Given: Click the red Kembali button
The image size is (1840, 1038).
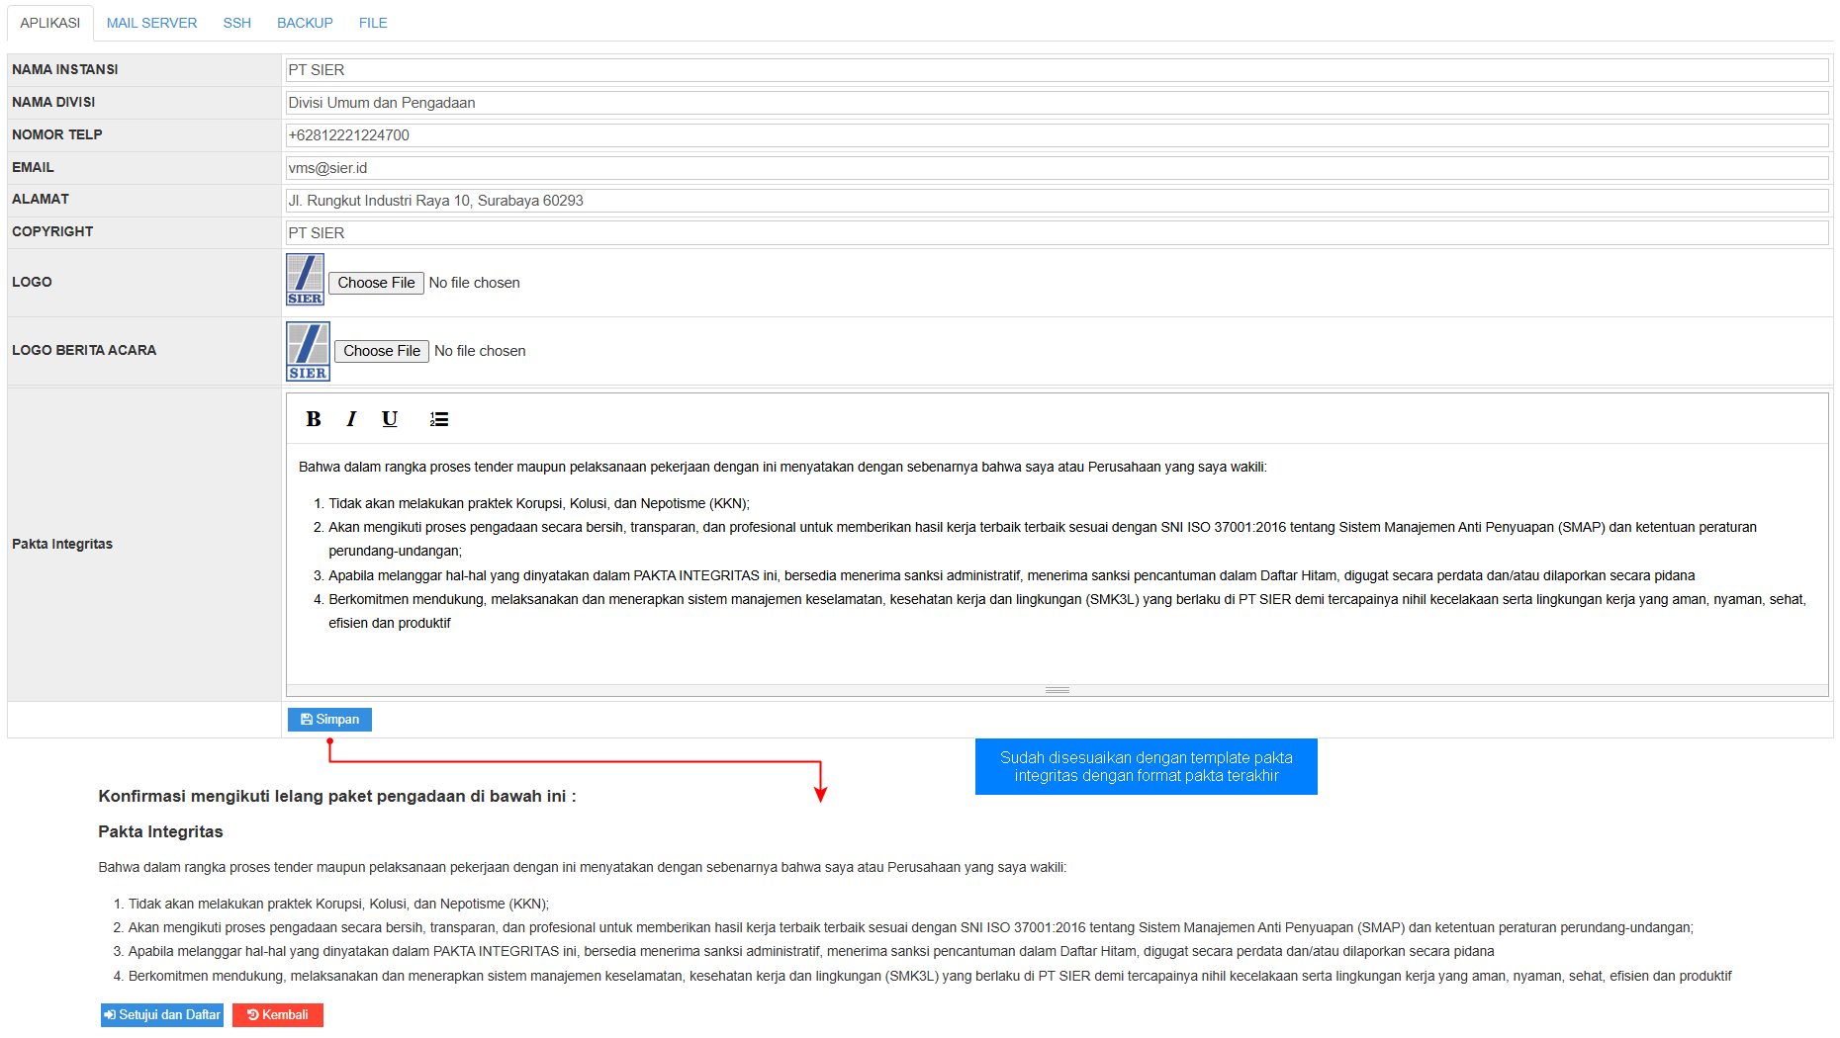Looking at the screenshot, I should point(278,1015).
